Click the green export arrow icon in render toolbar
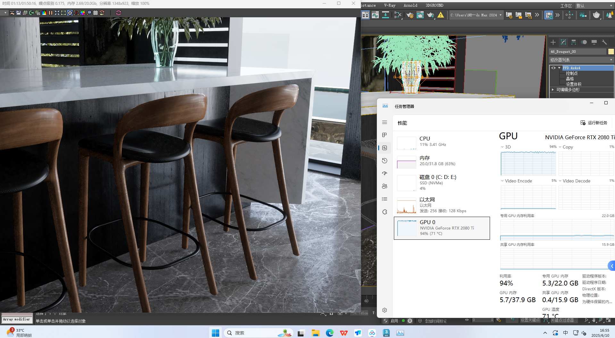Image resolution: width=615 pixels, height=338 pixels. pyautogui.click(x=31, y=13)
